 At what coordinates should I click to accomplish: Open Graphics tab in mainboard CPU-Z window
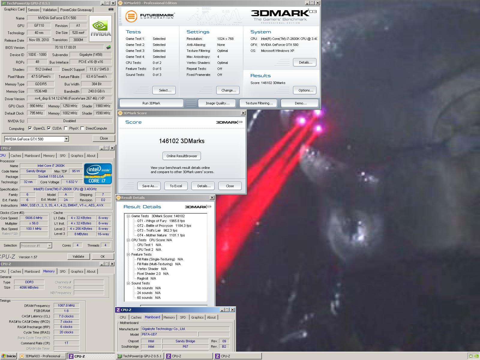point(197,317)
